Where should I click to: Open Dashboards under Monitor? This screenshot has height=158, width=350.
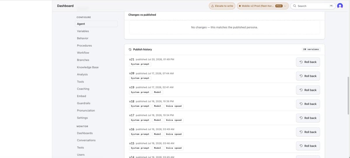[85, 133]
